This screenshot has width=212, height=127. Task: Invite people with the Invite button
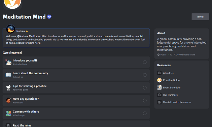(200, 17)
